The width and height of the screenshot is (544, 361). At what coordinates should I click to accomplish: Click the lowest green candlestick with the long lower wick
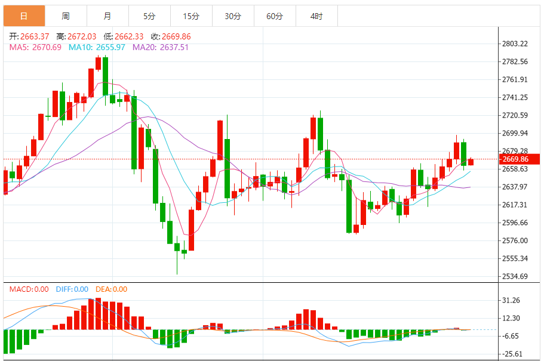tap(177, 255)
